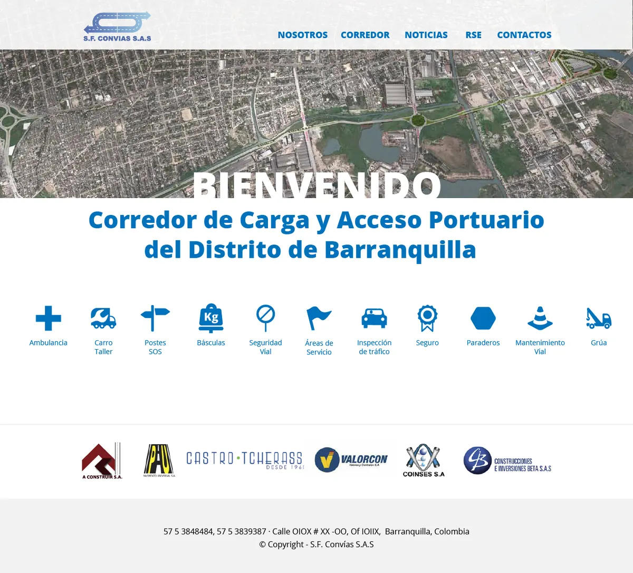Click the Ambulancia label
Viewport: 633px width, 573px height.
(x=49, y=343)
